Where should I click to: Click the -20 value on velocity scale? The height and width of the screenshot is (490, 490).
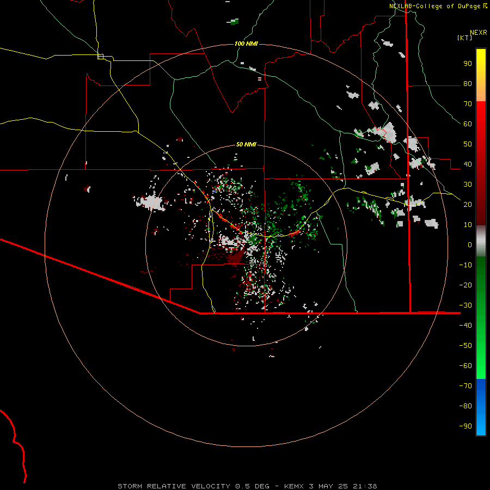click(465, 285)
